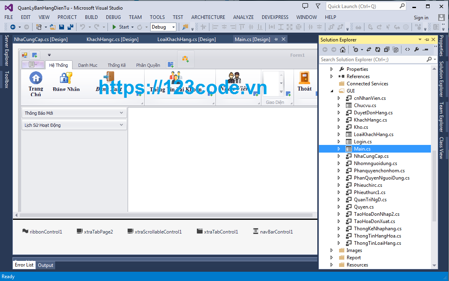Click the Error List tab at the bottom
This screenshot has height=281, width=449.
point(24,265)
